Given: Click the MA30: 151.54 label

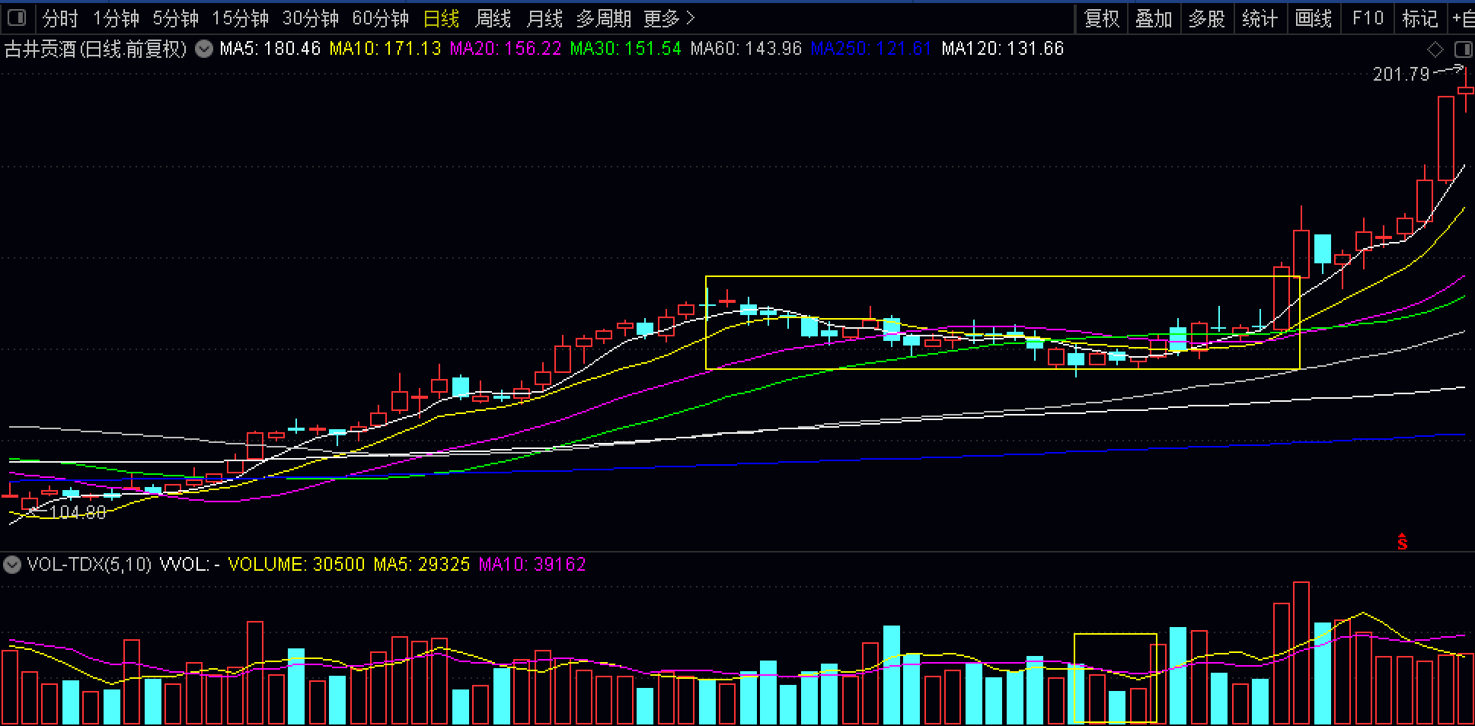Looking at the screenshot, I should tap(626, 49).
